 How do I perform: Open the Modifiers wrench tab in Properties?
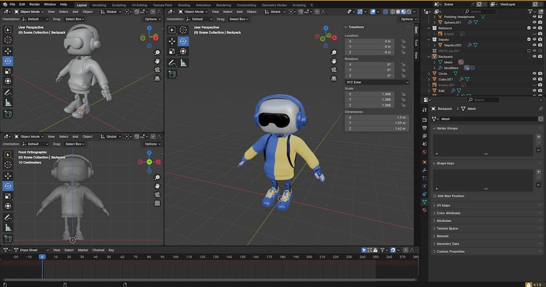[x=424, y=170]
